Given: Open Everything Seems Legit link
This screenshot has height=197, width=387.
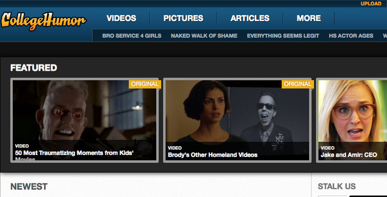Looking at the screenshot, I should pyautogui.click(x=283, y=36).
